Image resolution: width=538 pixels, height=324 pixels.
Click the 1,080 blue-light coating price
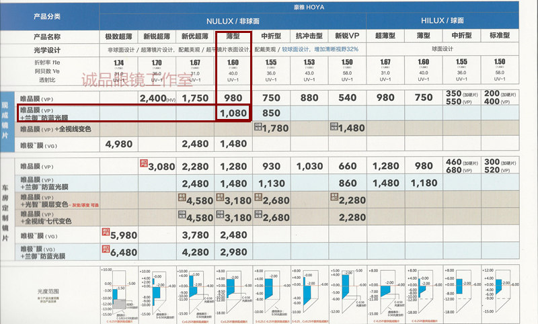click(x=233, y=113)
